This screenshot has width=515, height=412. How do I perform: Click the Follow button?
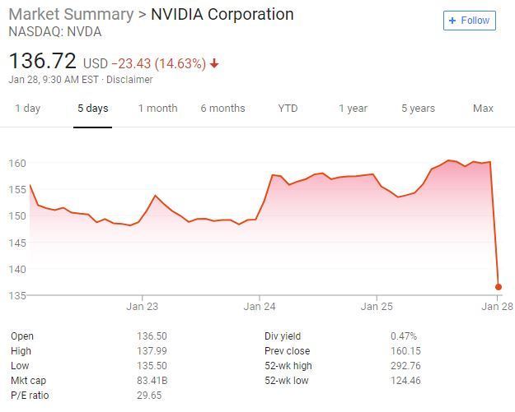click(469, 21)
